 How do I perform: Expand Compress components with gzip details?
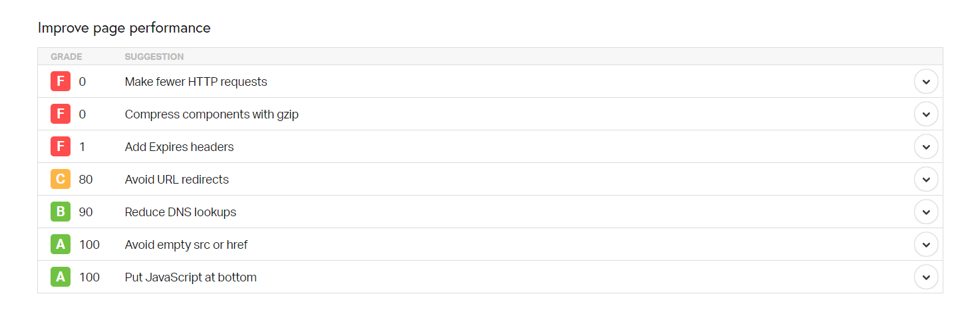coord(926,114)
